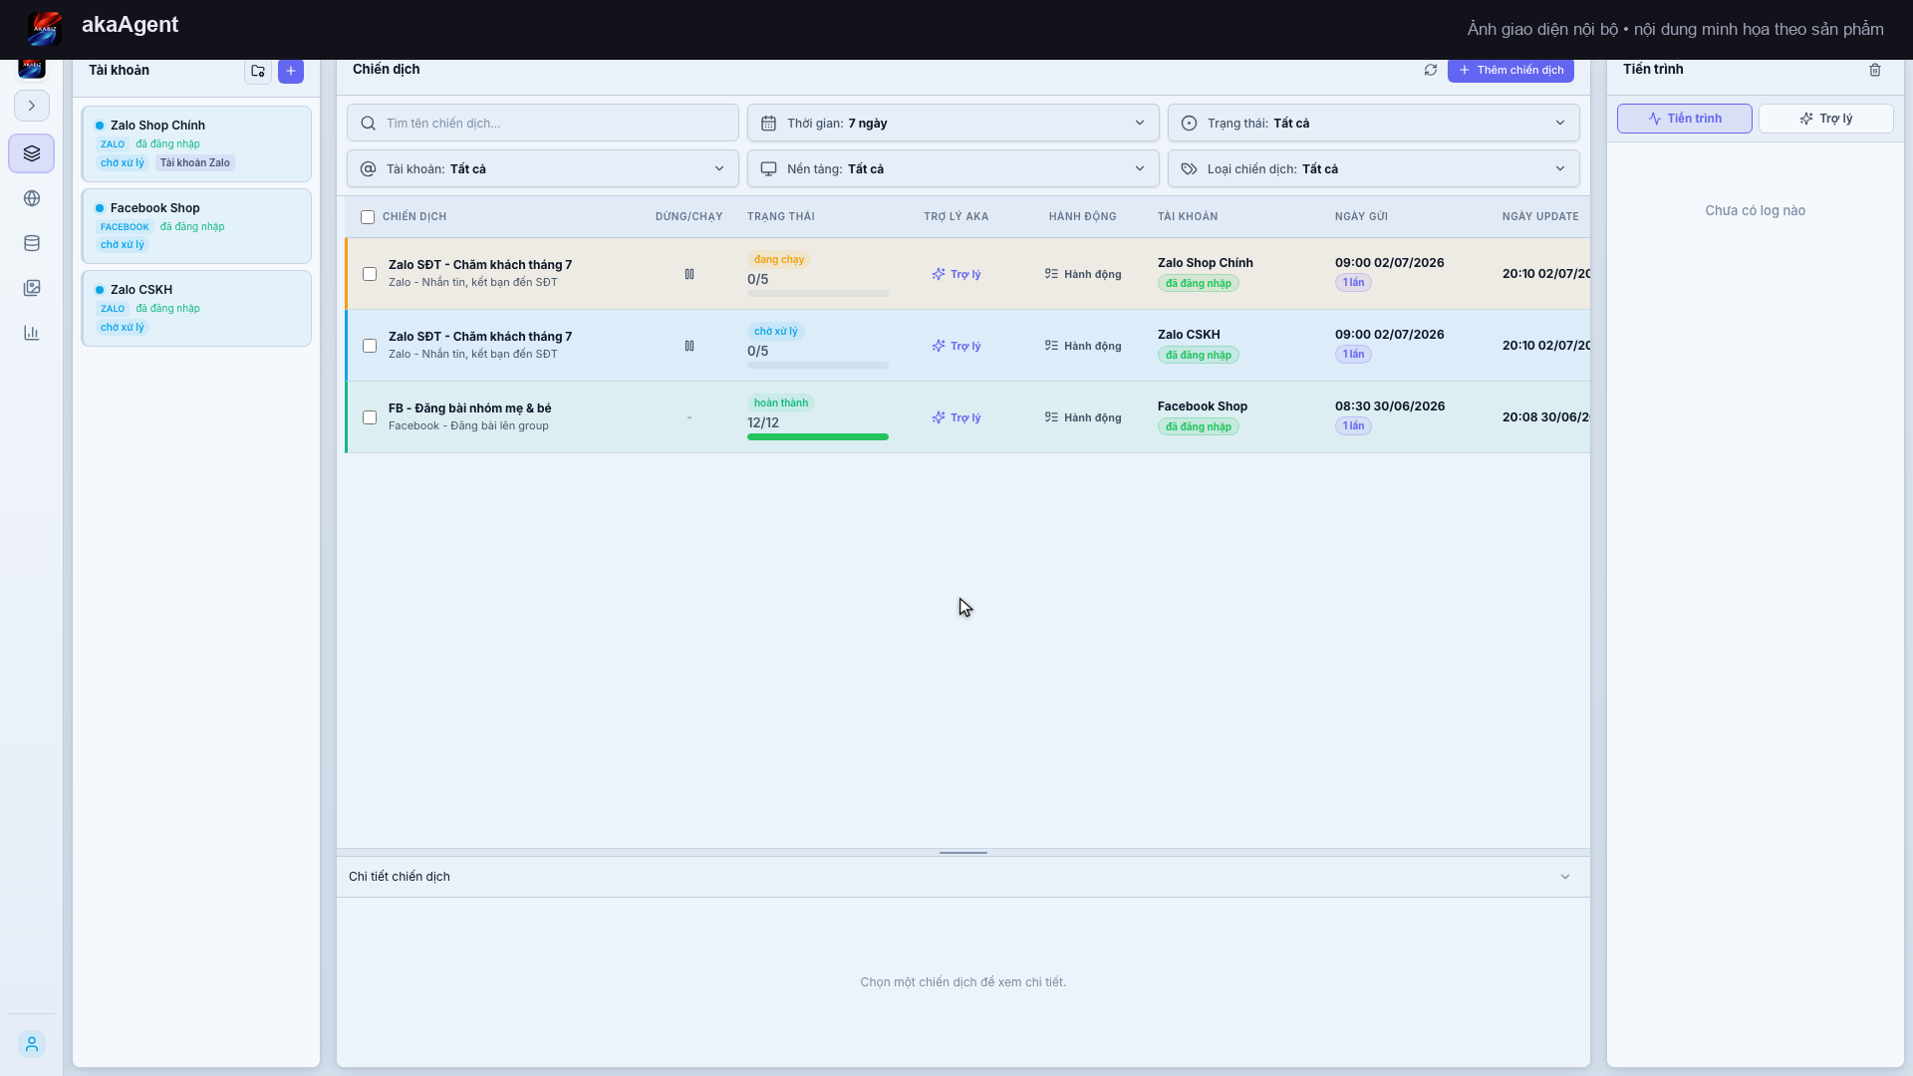
Task: Click the Tìm tên chiến dịch search field
Action: tap(542, 124)
